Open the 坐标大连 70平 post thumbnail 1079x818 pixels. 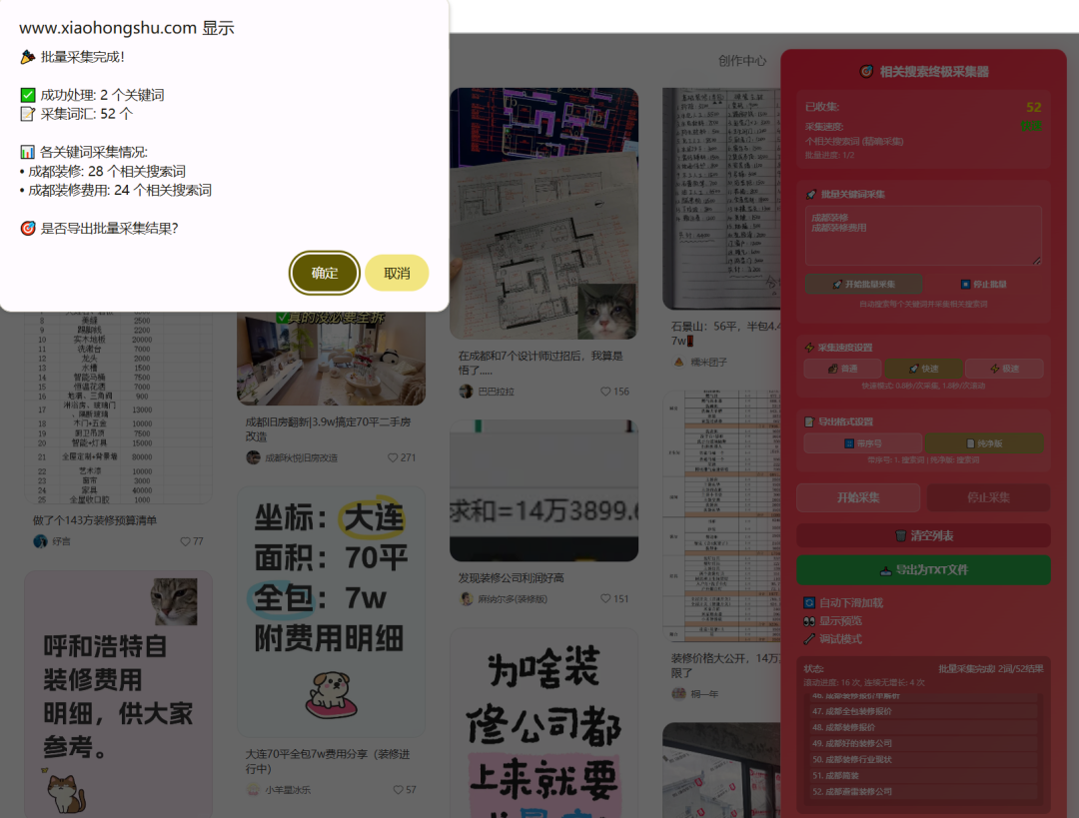331,611
